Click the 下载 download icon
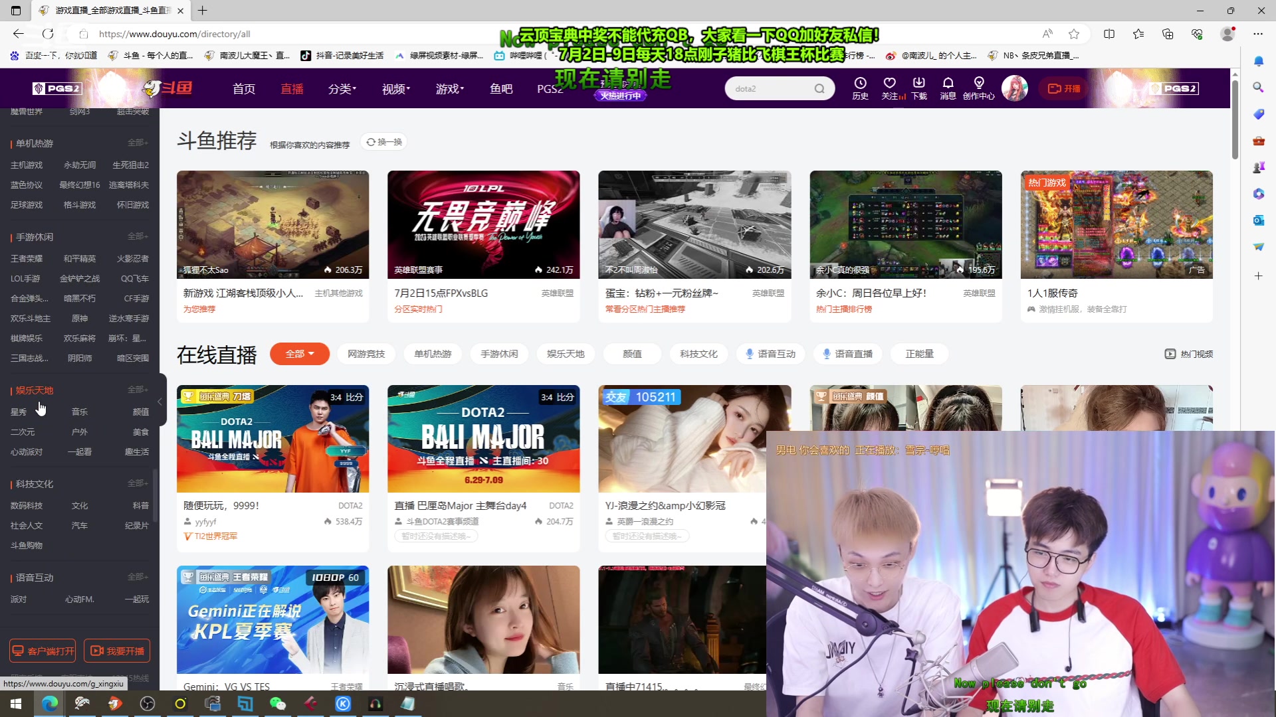Image resolution: width=1276 pixels, height=717 pixels. pos(919,88)
